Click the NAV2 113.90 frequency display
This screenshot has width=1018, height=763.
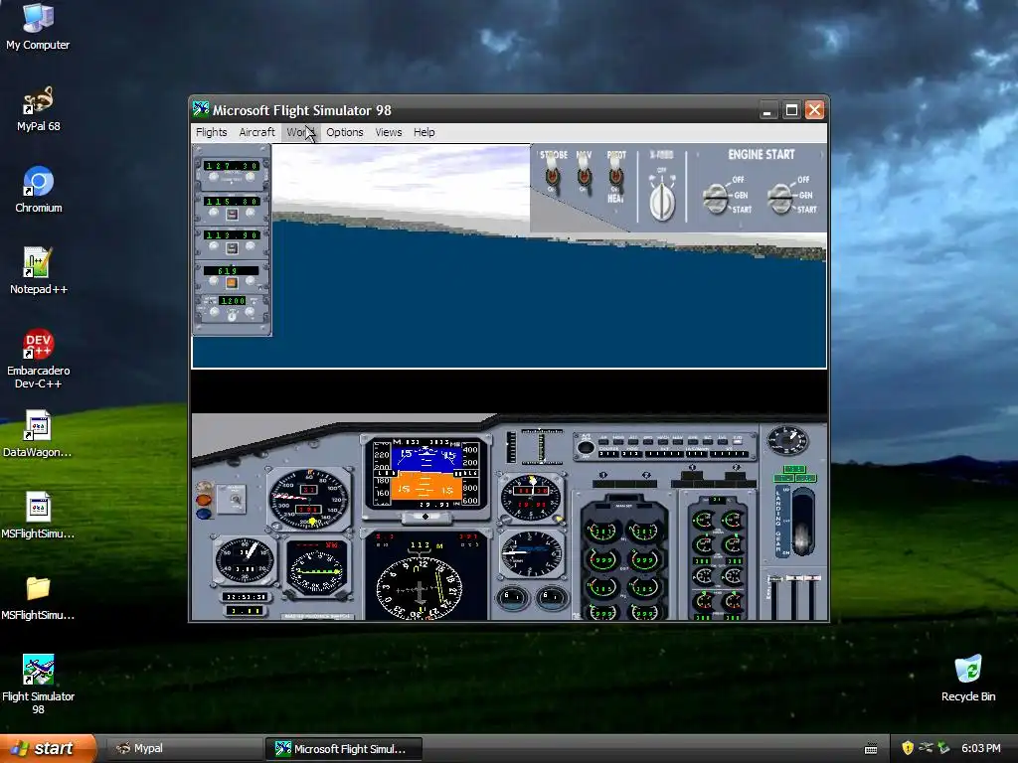coord(232,234)
